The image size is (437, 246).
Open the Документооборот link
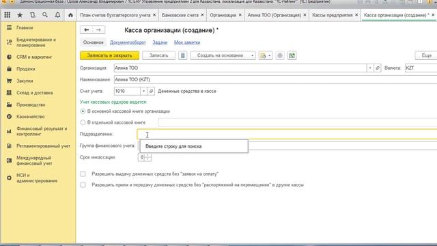(x=128, y=42)
